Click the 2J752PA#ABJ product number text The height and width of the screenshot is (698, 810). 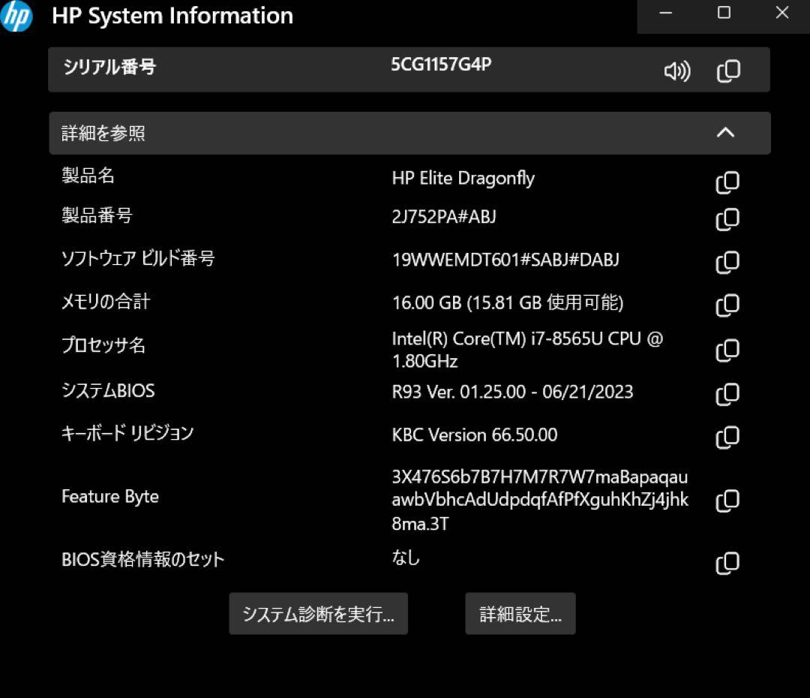[444, 217]
